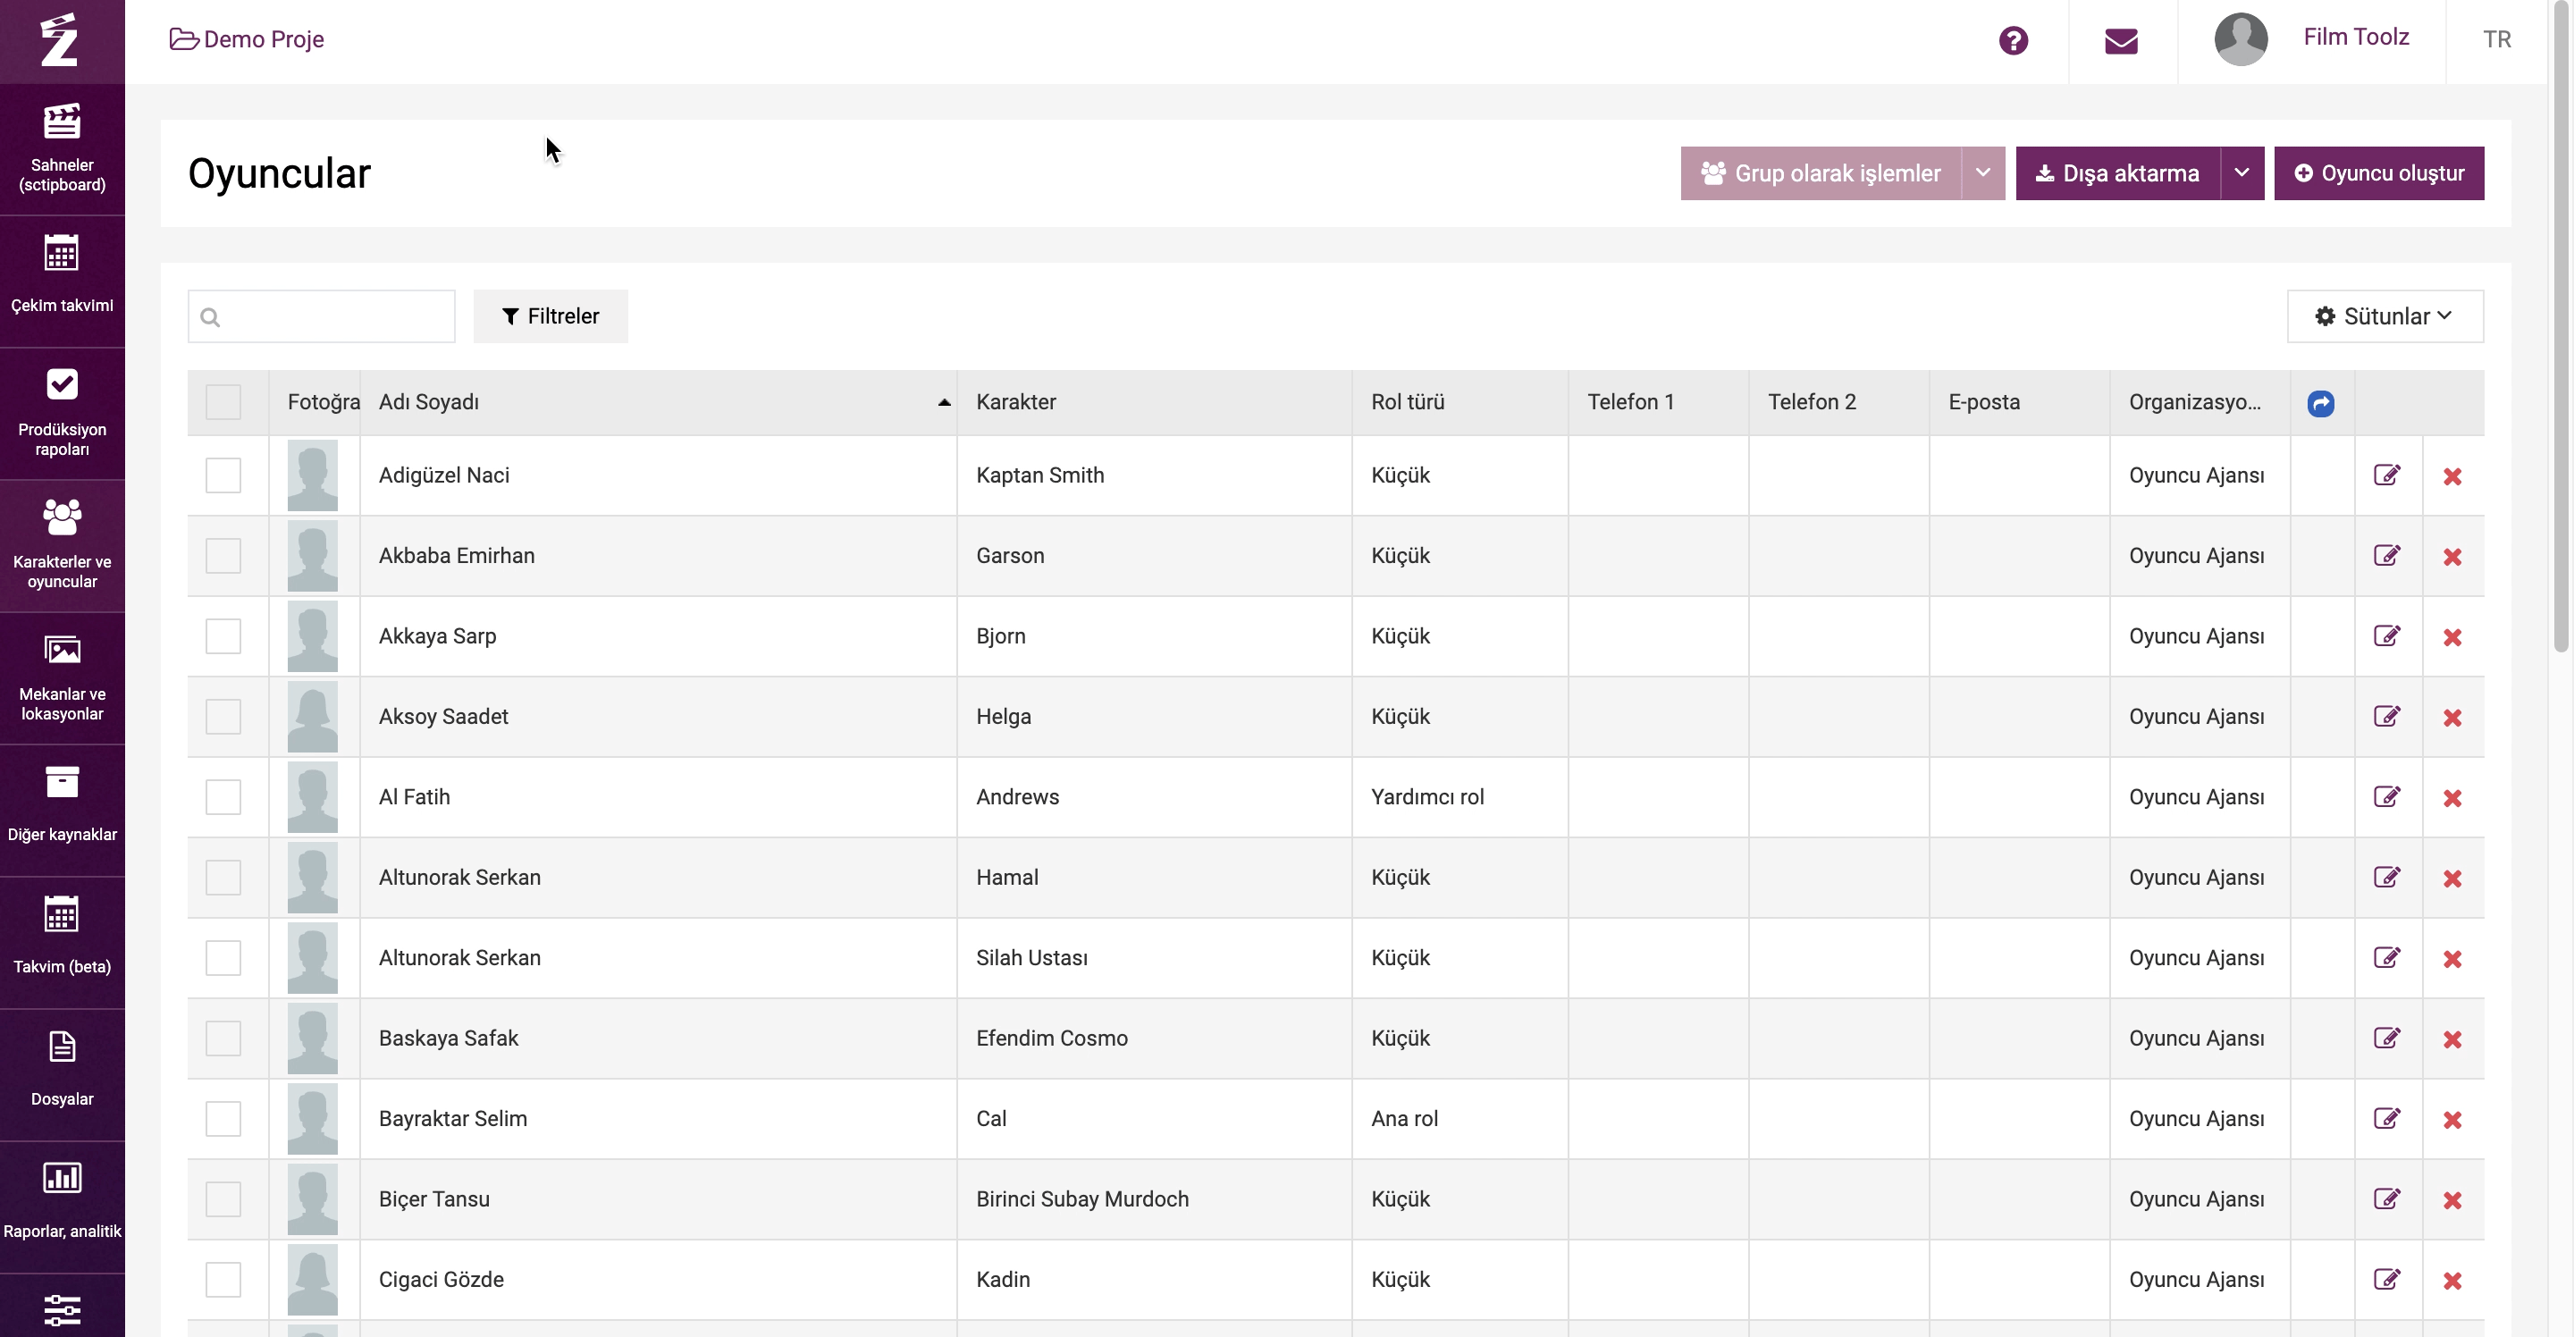Select the Yardımcı rol cell

pyautogui.click(x=1459, y=796)
